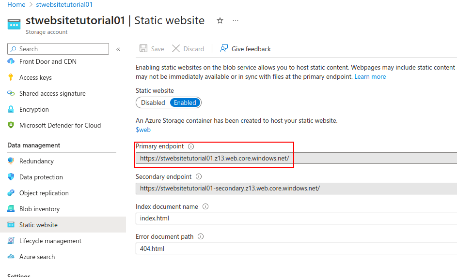Show info tooltip for Index document name
The height and width of the screenshot is (277, 457).
tap(205, 206)
